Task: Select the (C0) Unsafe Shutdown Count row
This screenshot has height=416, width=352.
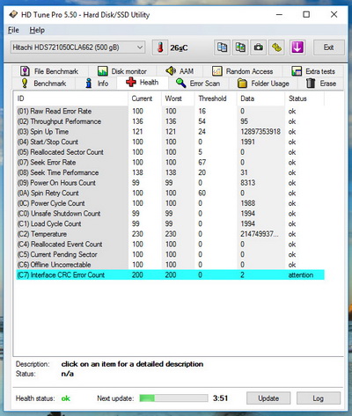Action: pos(170,214)
